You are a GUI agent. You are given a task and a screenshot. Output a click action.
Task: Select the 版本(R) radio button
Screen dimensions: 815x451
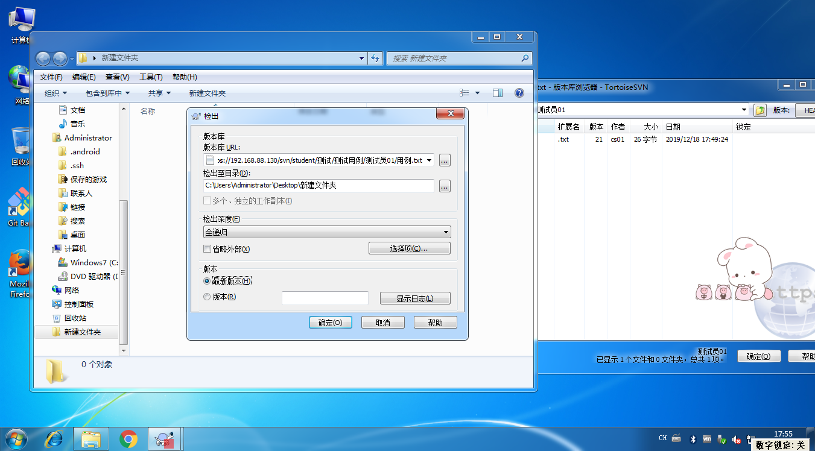(x=206, y=297)
